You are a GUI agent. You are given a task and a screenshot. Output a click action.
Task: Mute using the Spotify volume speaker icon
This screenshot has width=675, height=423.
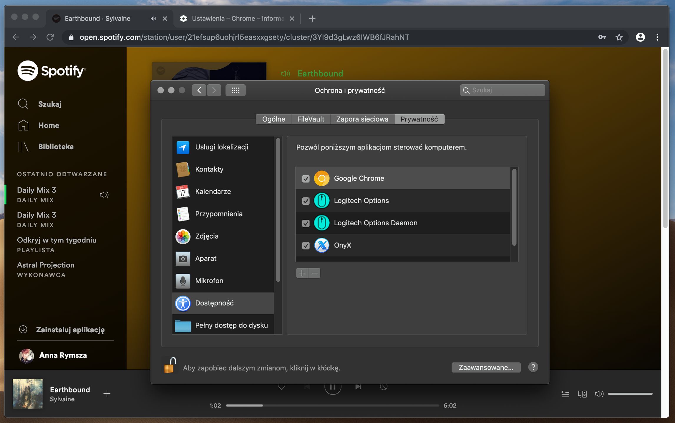tap(599, 394)
